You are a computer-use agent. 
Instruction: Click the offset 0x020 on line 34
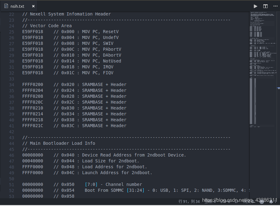68,85
